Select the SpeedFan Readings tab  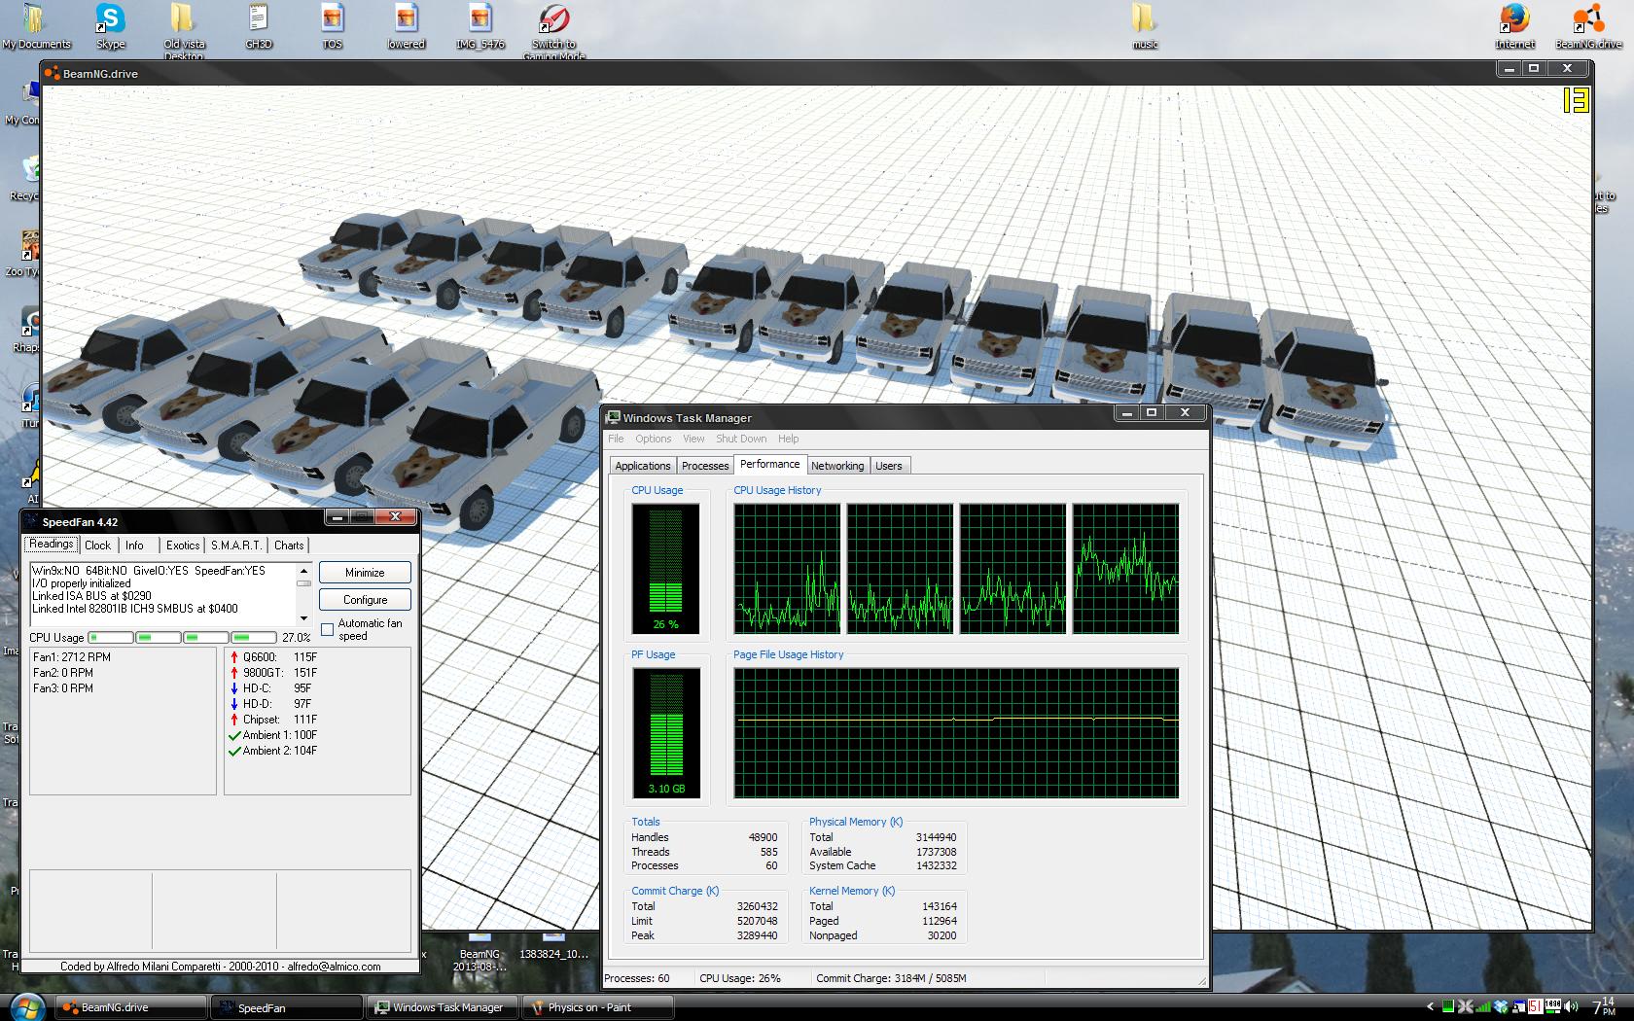52,545
